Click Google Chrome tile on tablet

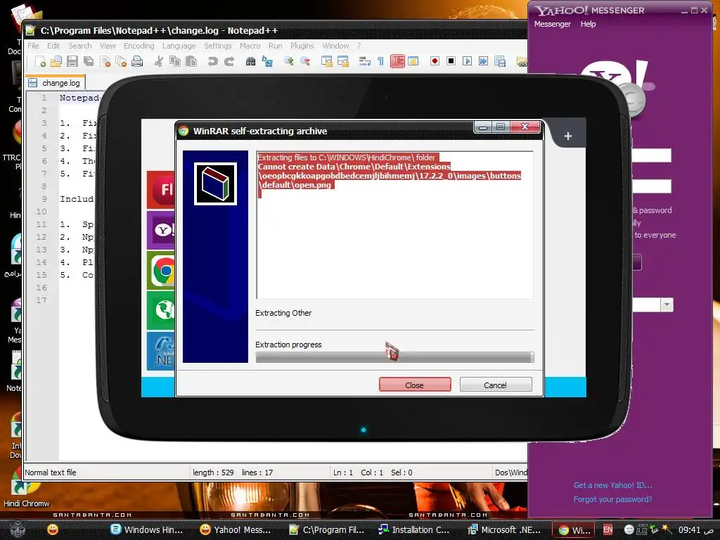pos(161,271)
